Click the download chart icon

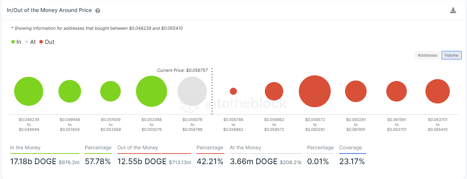tap(453, 10)
